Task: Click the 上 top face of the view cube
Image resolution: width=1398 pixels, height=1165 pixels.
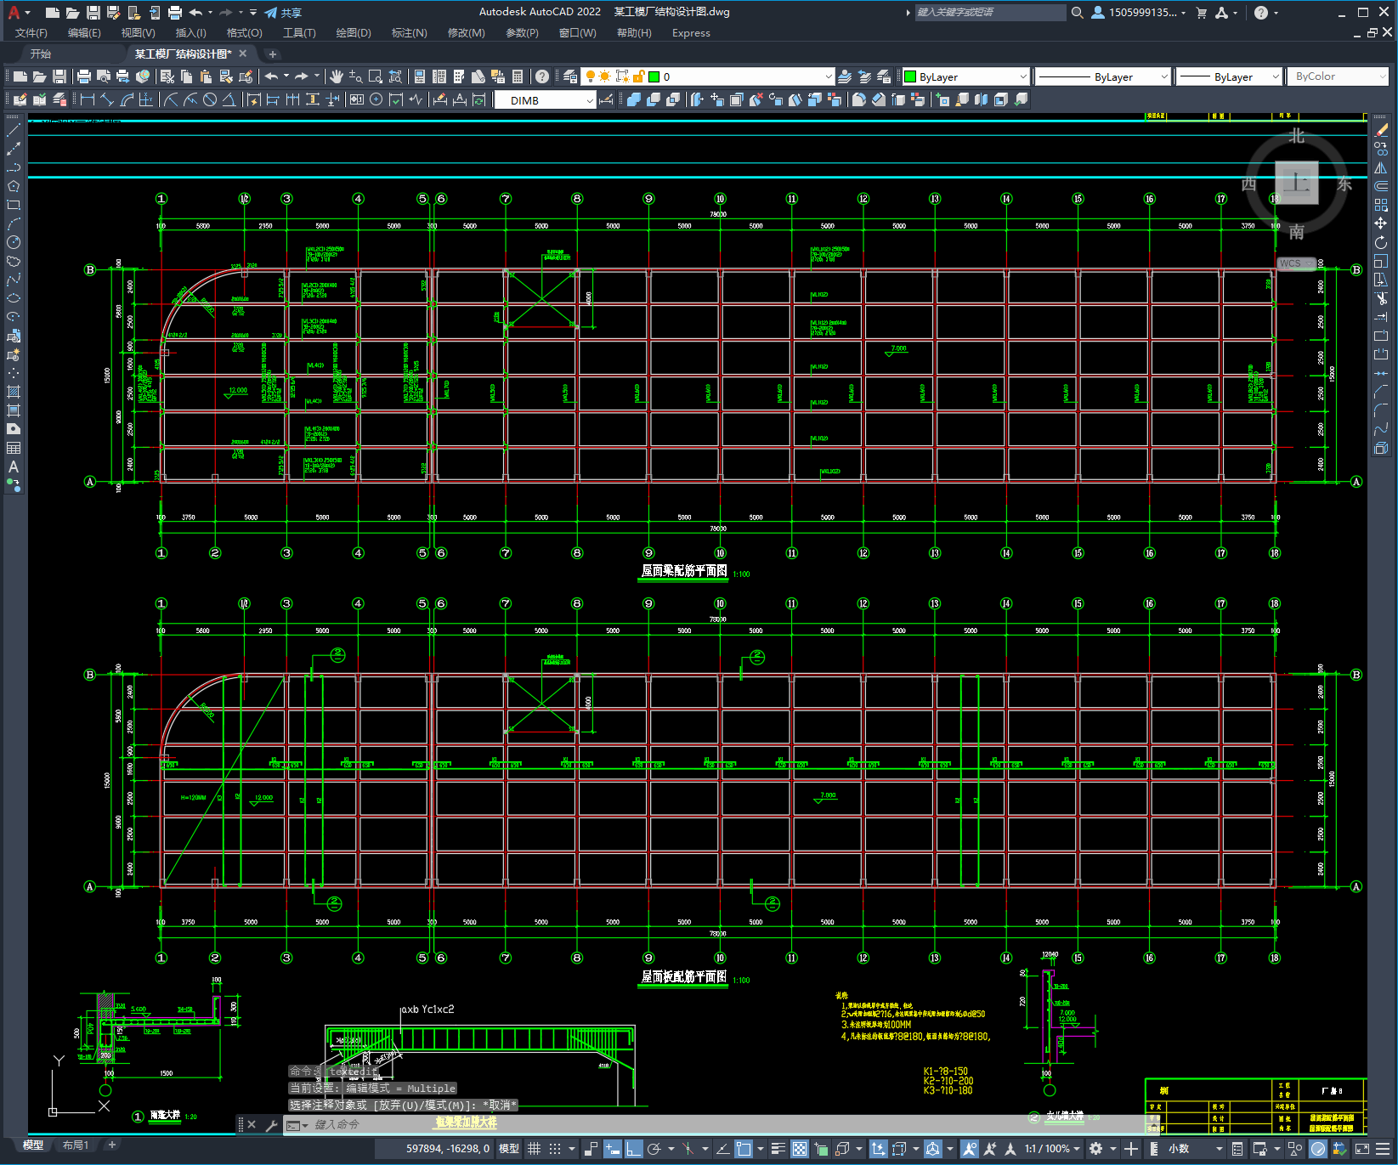Action: [1297, 183]
